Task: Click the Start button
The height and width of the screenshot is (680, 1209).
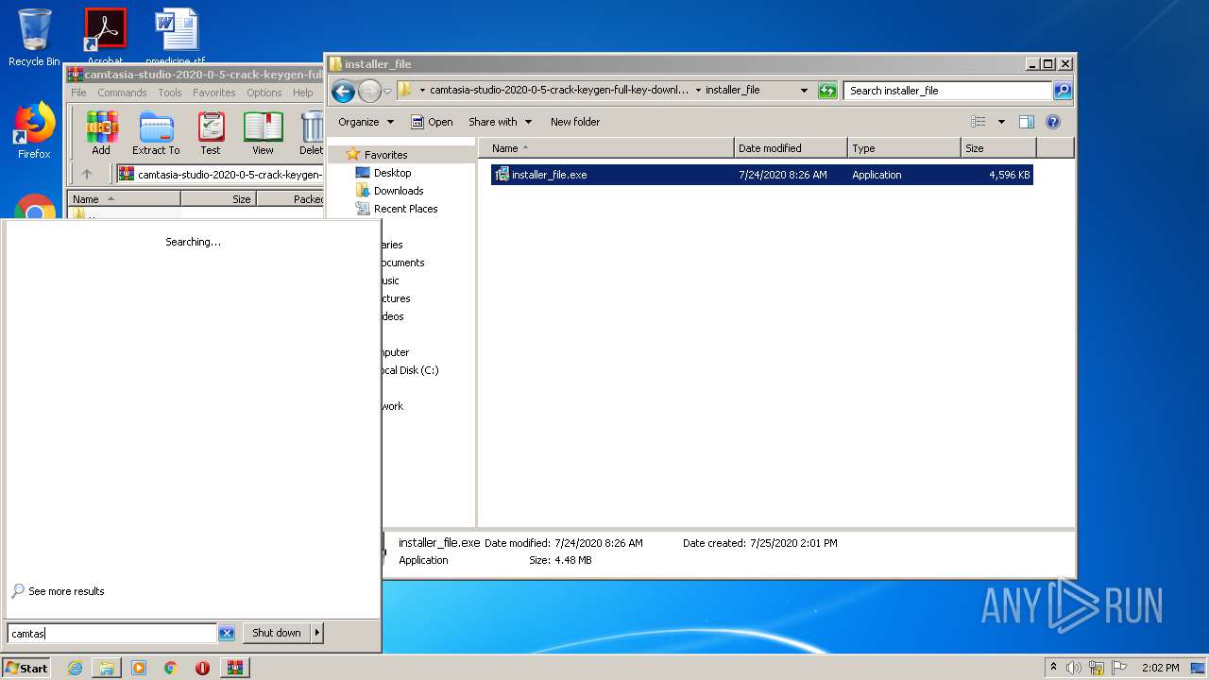Action: coord(26,668)
